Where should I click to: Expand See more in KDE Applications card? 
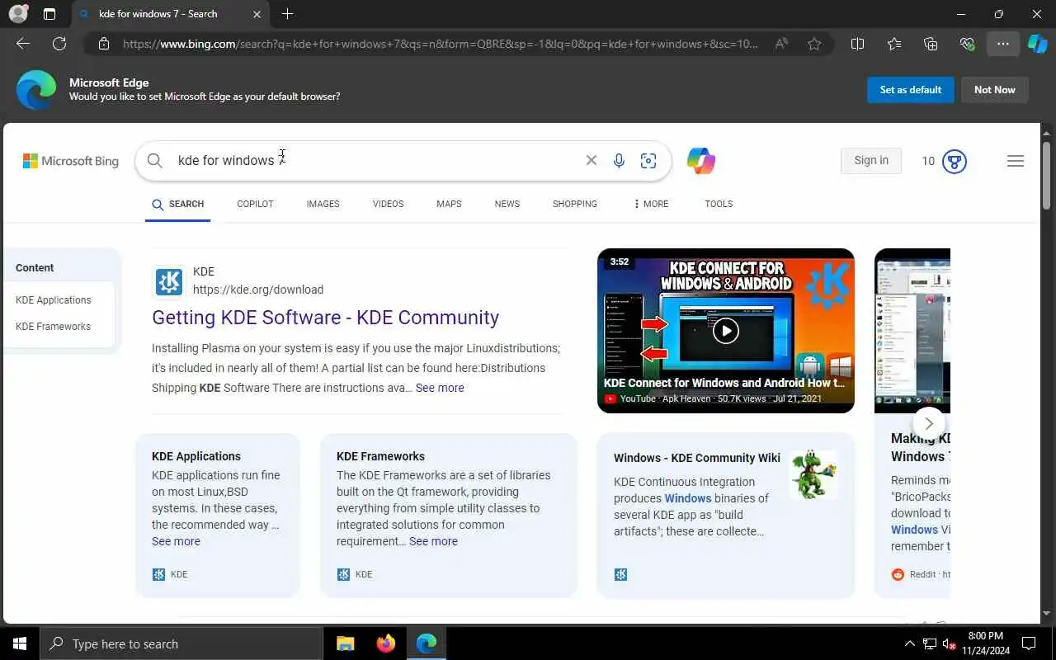click(176, 541)
